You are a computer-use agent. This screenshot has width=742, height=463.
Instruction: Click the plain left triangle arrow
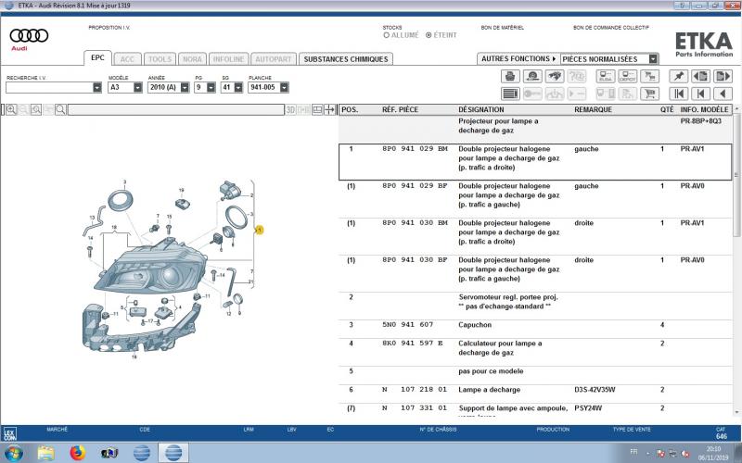[x=723, y=94]
